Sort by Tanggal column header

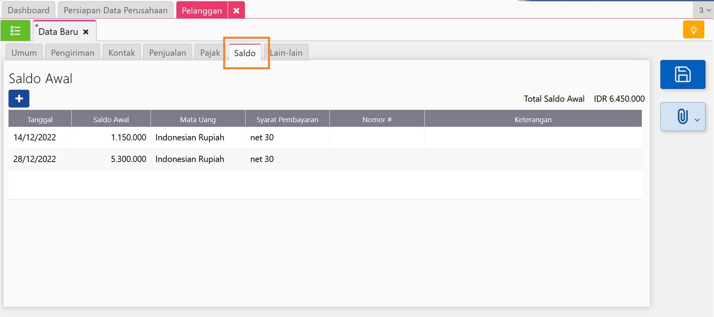tap(40, 120)
